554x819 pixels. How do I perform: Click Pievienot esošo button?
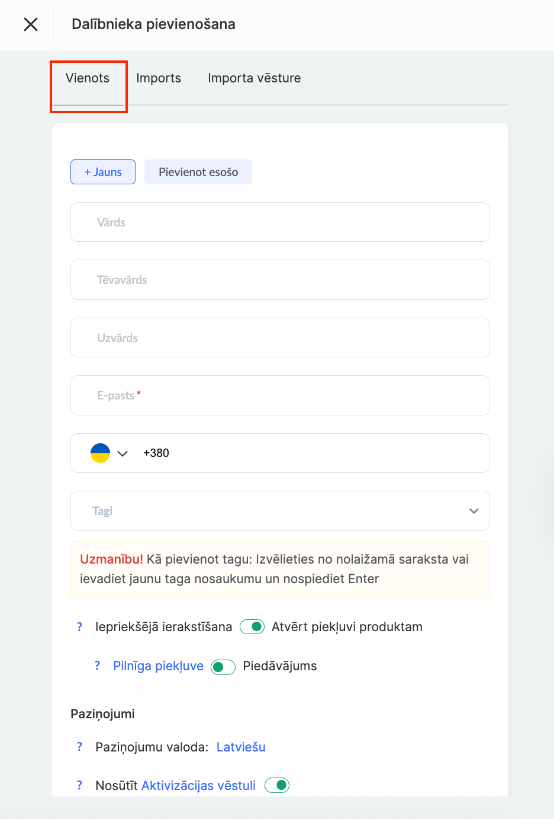[198, 172]
